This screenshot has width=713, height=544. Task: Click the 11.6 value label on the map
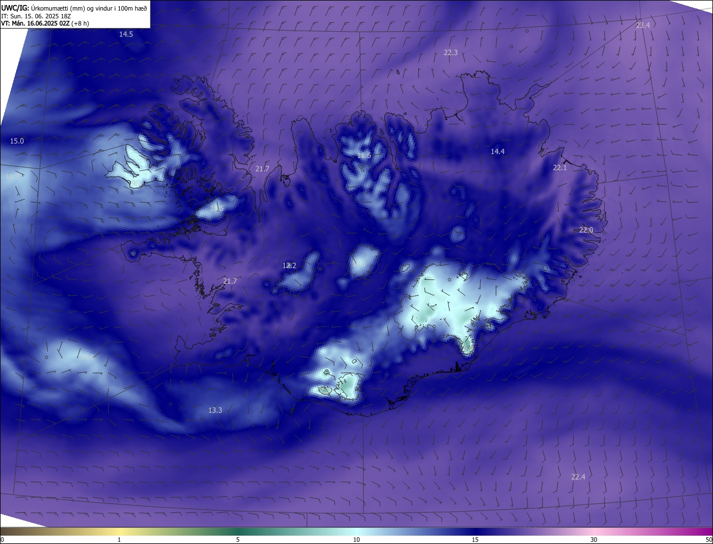click(x=364, y=156)
